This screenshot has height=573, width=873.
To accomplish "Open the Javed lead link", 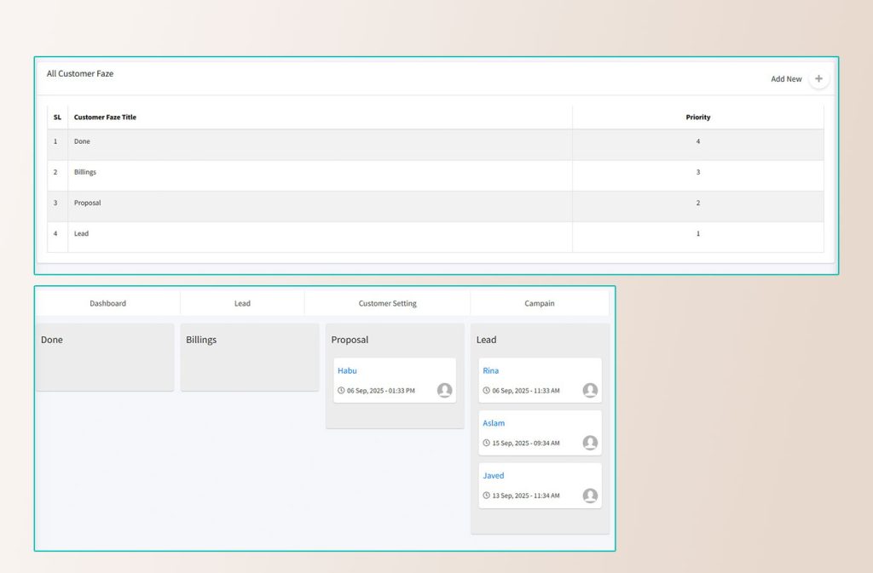I will 494,476.
